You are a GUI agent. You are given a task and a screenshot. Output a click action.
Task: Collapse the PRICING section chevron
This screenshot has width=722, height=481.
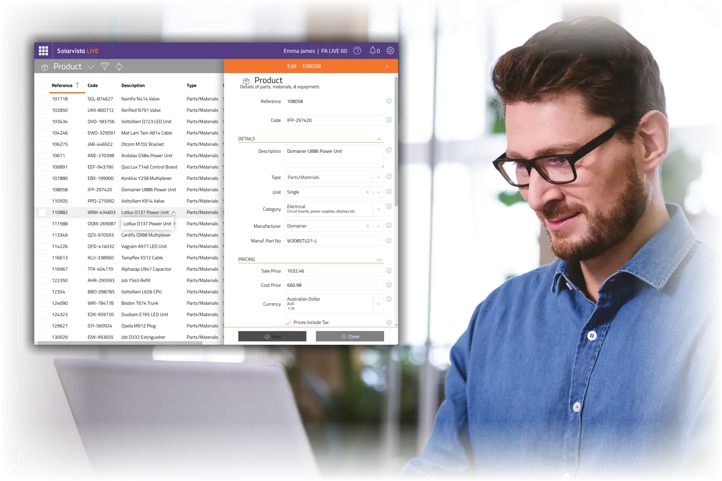coord(379,259)
